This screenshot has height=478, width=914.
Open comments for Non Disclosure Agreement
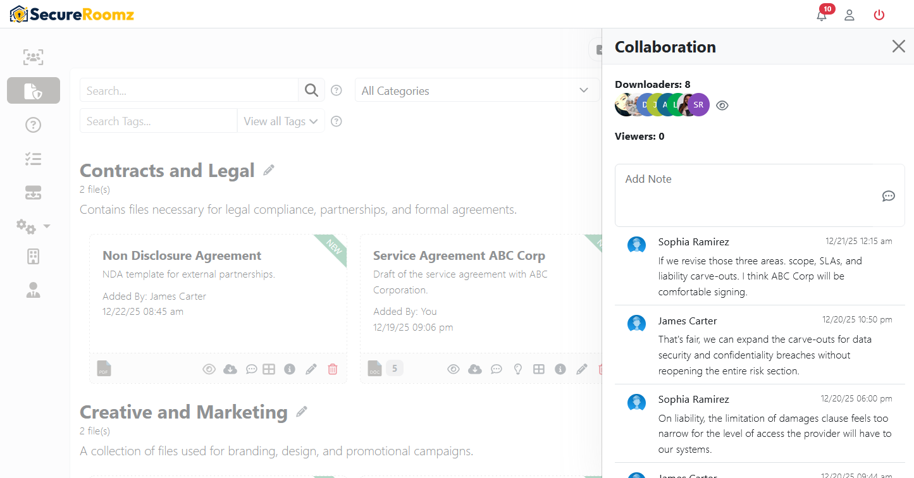click(251, 369)
